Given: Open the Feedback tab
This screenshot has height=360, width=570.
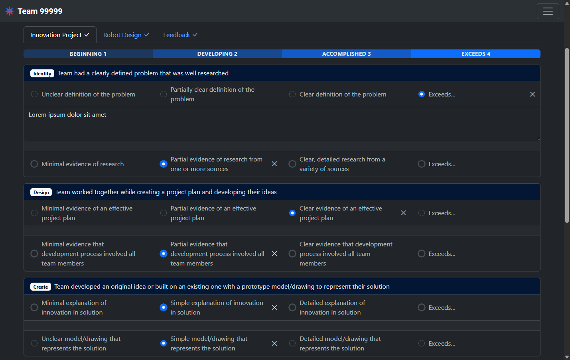Looking at the screenshot, I should [180, 35].
